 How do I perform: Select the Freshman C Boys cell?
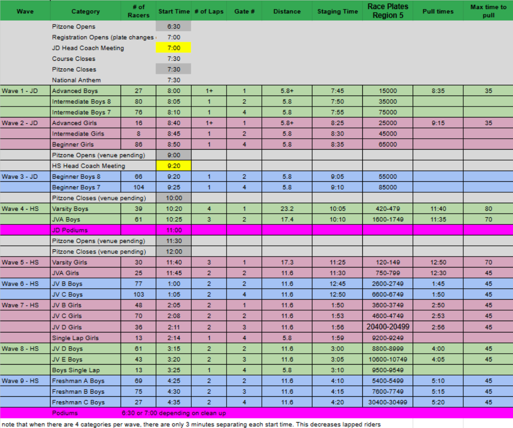86,402
